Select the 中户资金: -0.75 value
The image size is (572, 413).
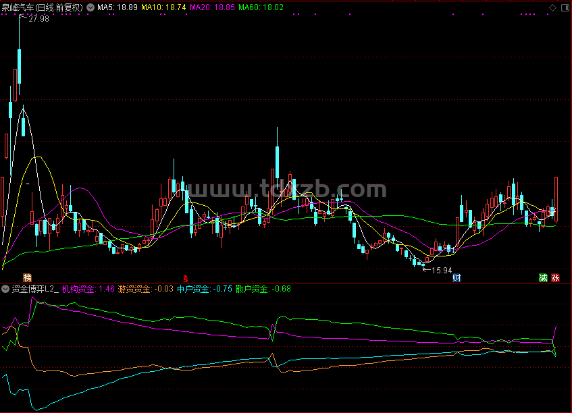[205, 289]
